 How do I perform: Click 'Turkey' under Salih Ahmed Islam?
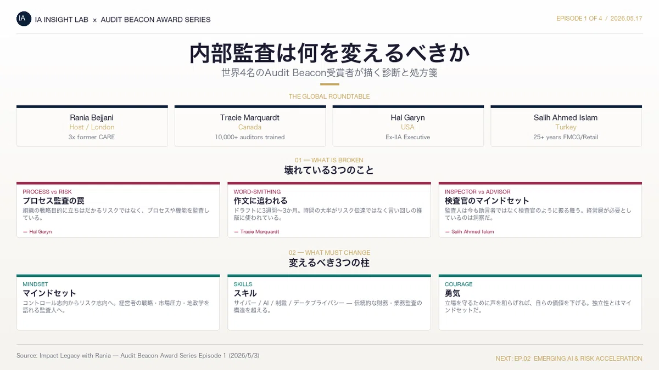[x=566, y=127]
